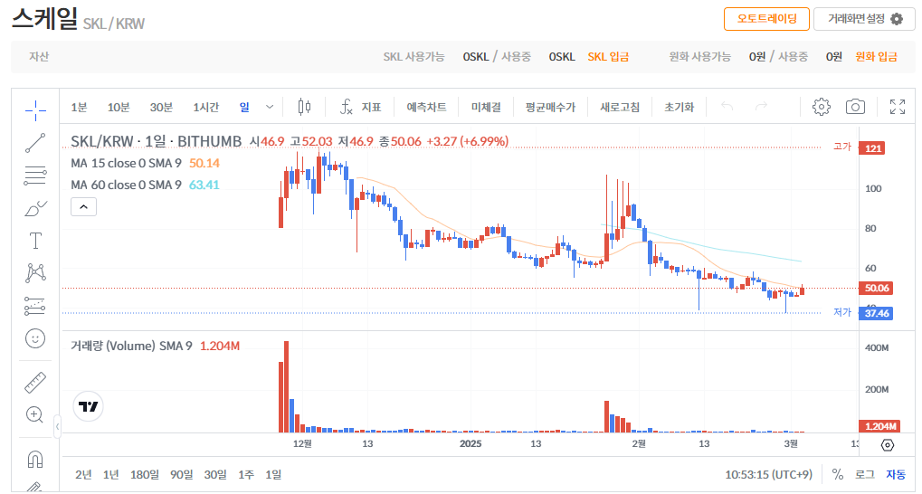Toggle the magnet mode icon
Viewport: 922px width, 494px height.
[35, 459]
